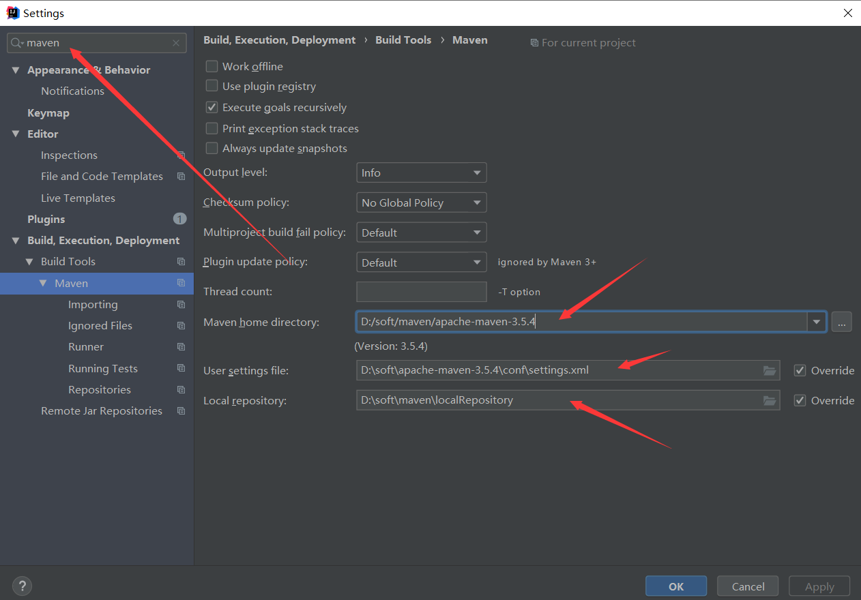
Task: Select Keymap in settings tree
Action: tap(48, 113)
